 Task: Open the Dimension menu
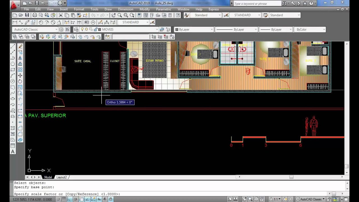126,9
